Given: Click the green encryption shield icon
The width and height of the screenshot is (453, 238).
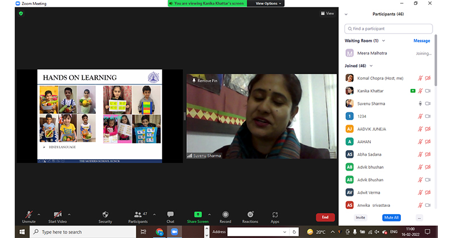Looking at the screenshot, I should point(21,13).
